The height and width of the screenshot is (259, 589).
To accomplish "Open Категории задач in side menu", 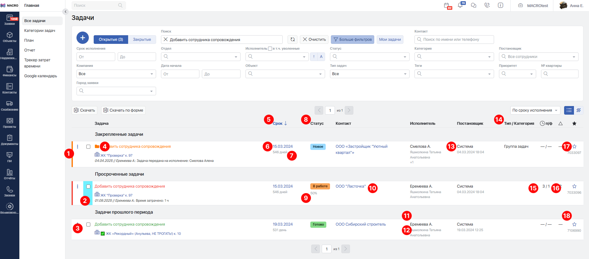I will click(x=40, y=31).
